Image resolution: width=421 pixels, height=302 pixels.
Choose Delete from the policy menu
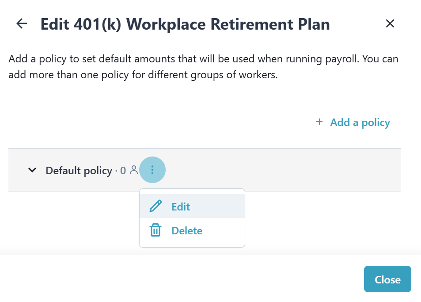point(187,231)
